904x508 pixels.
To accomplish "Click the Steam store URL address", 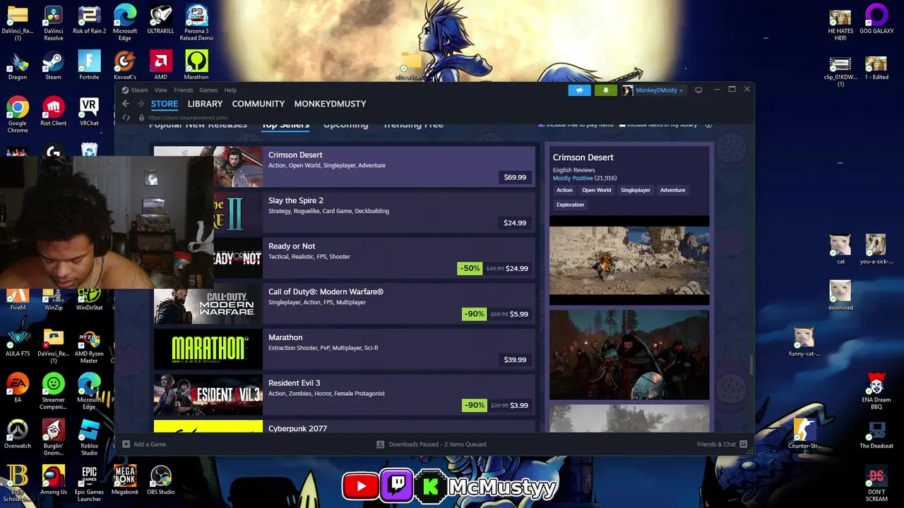I will [x=188, y=118].
